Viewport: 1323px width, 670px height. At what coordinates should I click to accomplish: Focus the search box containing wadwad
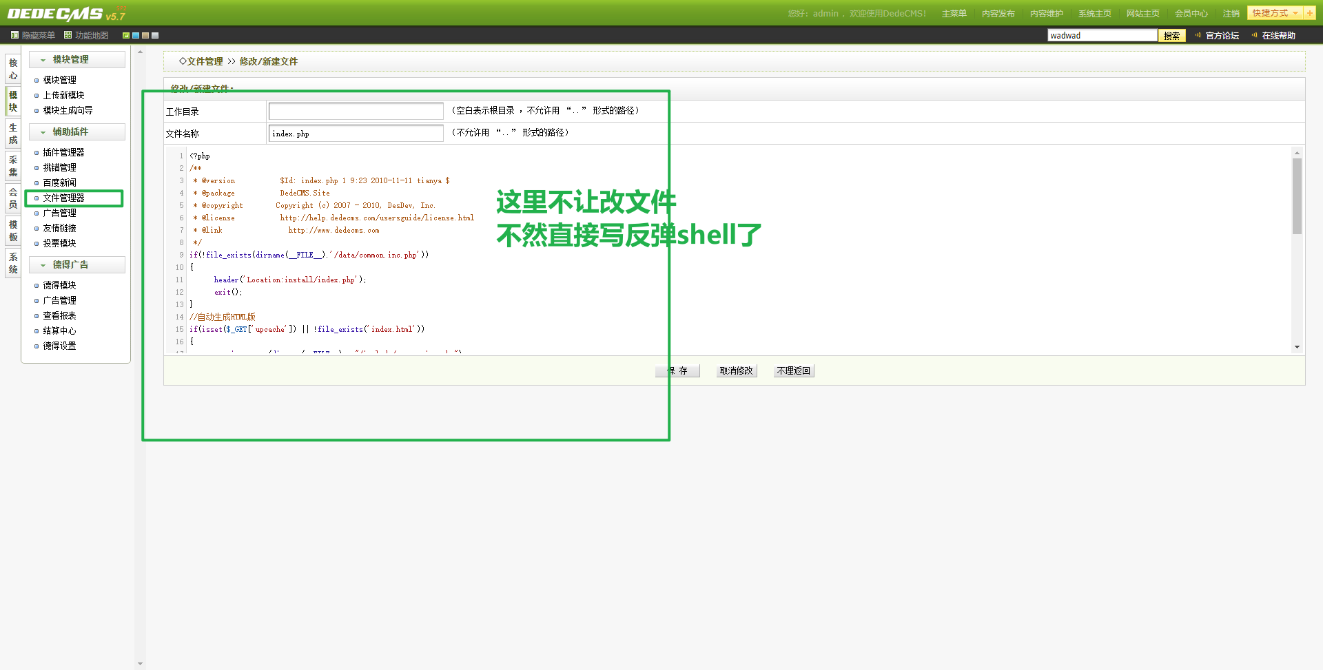coord(1102,35)
